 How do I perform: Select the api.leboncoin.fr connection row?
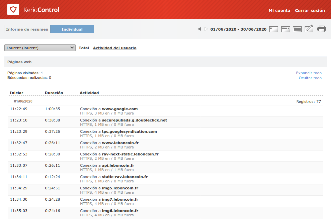tap(165, 168)
